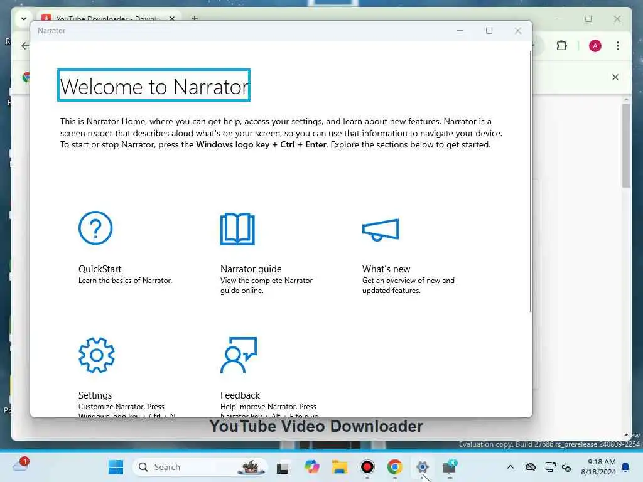
Task: Open the Windows Start menu
Action: [116, 467]
